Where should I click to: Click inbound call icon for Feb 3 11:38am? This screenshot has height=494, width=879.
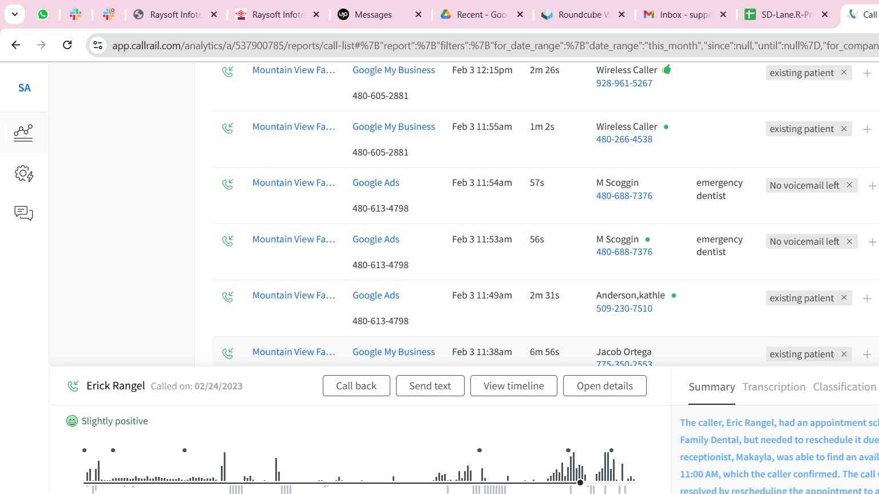228,353
